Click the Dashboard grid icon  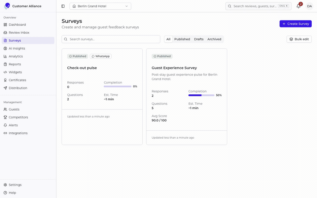5,25
